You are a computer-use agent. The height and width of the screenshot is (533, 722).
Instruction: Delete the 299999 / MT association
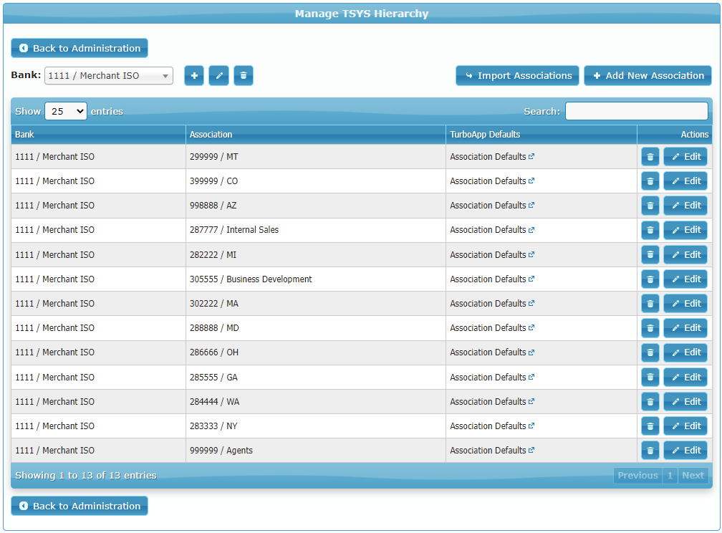[x=650, y=157]
